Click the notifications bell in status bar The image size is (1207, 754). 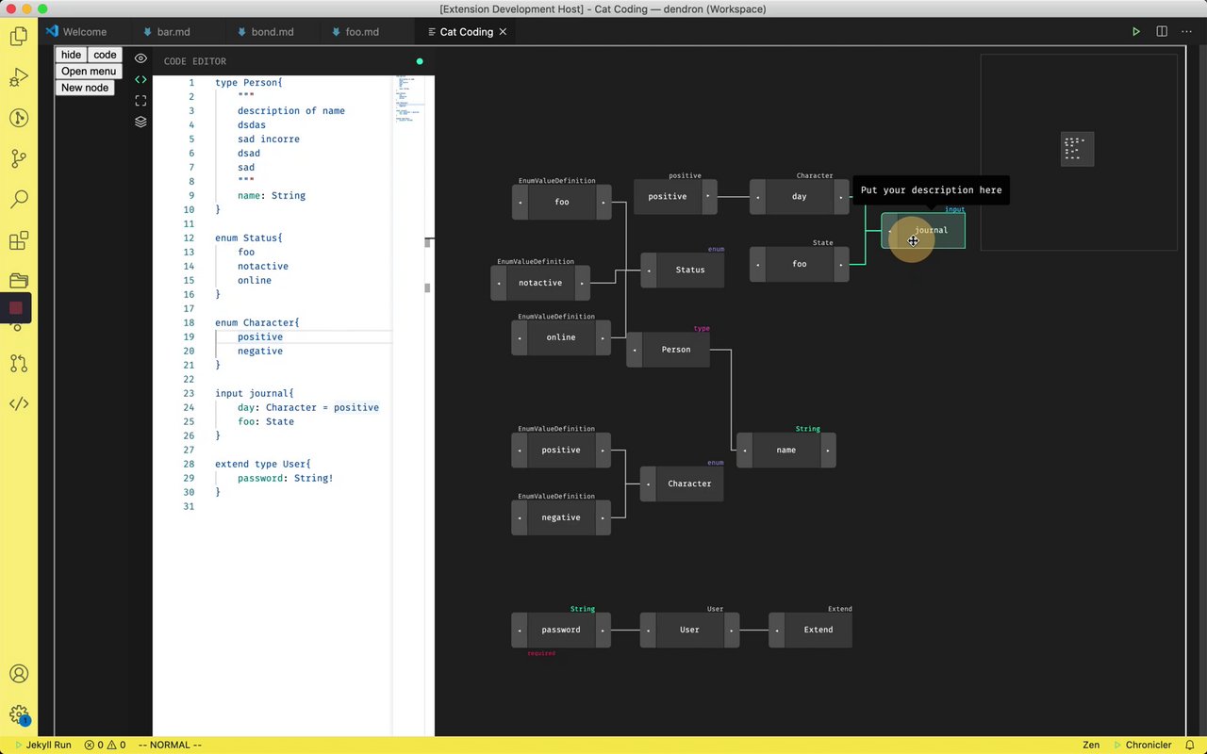pyautogui.click(x=1190, y=745)
